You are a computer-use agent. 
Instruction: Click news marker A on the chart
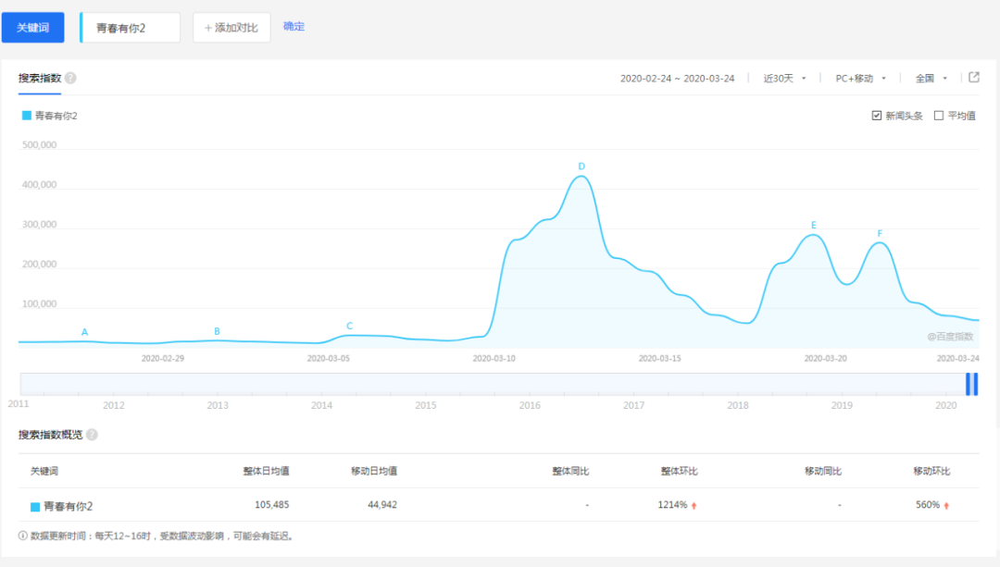pyautogui.click(x=84, y=332)
